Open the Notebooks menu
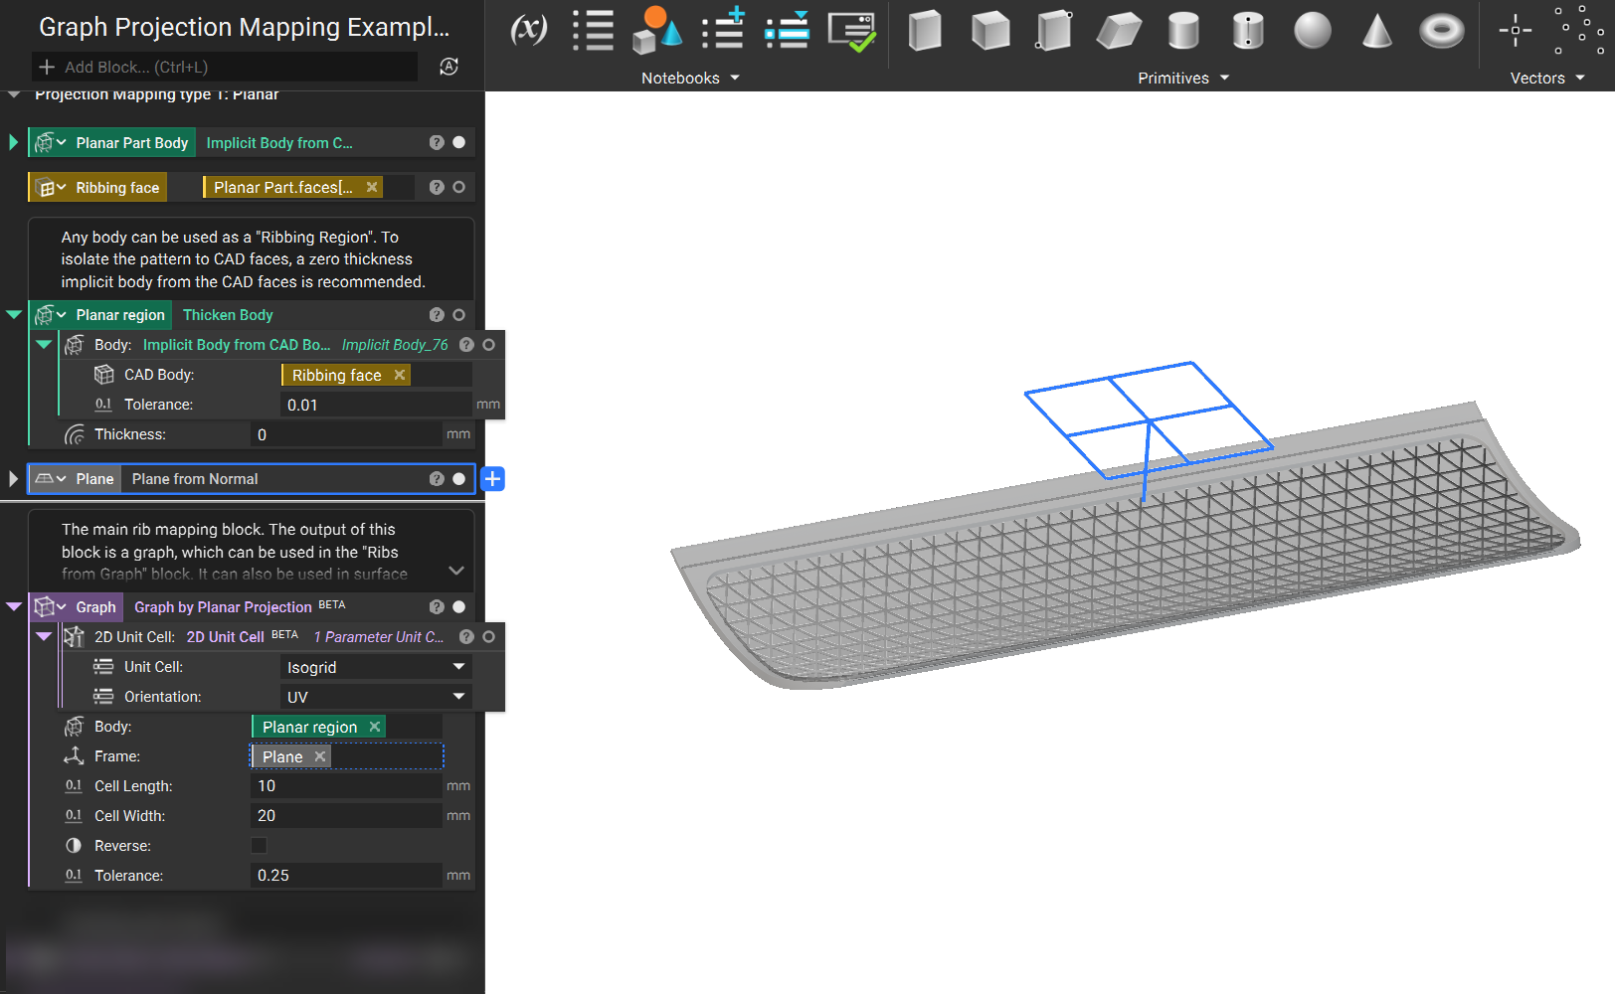Image resolution: width=1615 pixels, height=994 pixels. pyautogui.click(x=690, y=78)
